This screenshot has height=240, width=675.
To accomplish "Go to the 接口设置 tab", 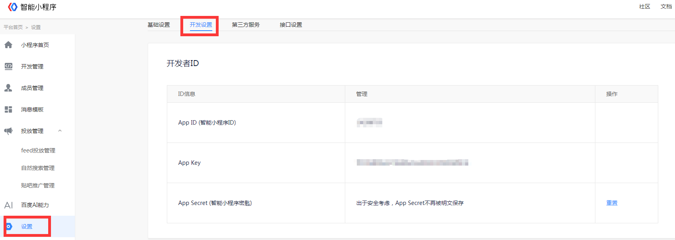I will pyautogui.click(x=291, y=25).
